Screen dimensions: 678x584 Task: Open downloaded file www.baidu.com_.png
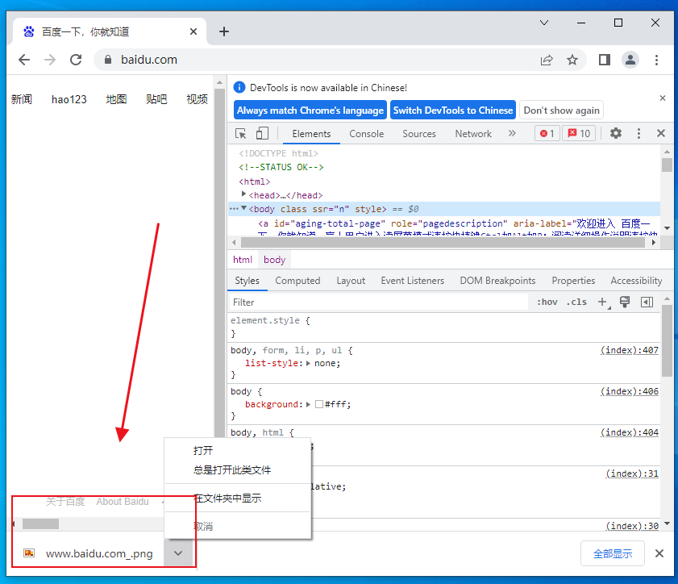point(89,553)
